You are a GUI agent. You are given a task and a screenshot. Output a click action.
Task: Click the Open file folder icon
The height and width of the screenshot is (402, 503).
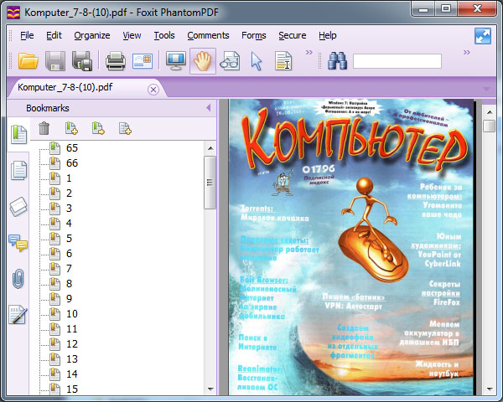tap(29, 61)
